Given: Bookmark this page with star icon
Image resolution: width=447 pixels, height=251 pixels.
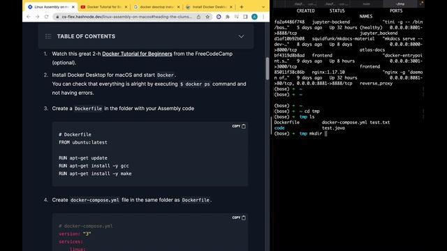Looking at the screenshot, I should click(x=207, y=17).
